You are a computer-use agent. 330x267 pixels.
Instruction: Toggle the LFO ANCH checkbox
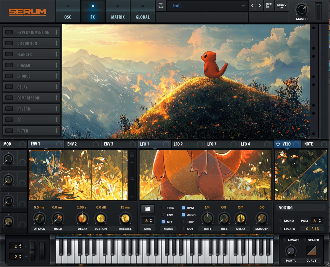click(183, 215)
